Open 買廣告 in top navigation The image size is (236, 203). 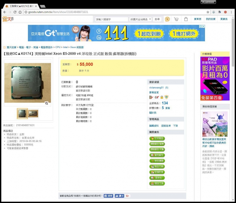pyautogui.click(x=224, y=19)
